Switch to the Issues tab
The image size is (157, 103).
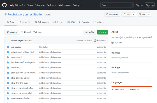[x=24, y=22]
